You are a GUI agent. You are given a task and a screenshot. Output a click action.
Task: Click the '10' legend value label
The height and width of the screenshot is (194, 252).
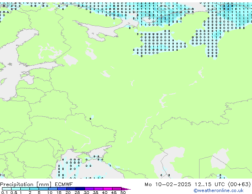(50, 192)
